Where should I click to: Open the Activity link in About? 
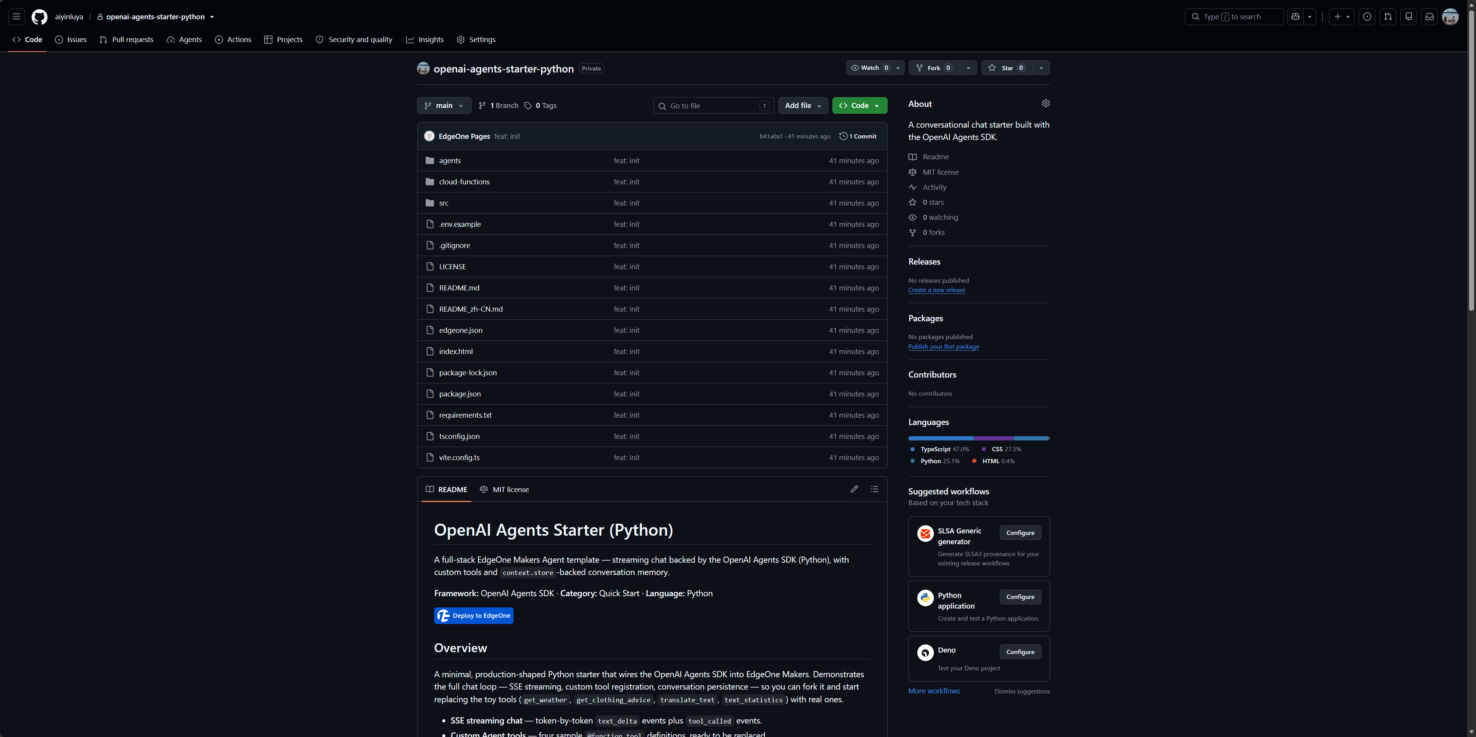tap(928, 187)
